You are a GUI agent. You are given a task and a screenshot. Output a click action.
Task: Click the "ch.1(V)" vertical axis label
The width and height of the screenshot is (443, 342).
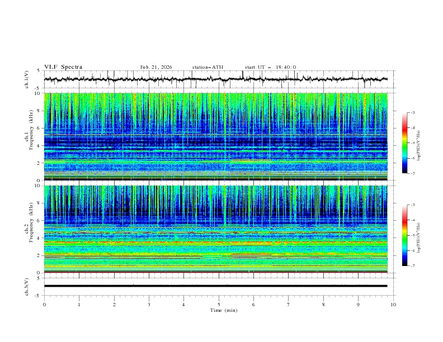click(x=27, y=79)
